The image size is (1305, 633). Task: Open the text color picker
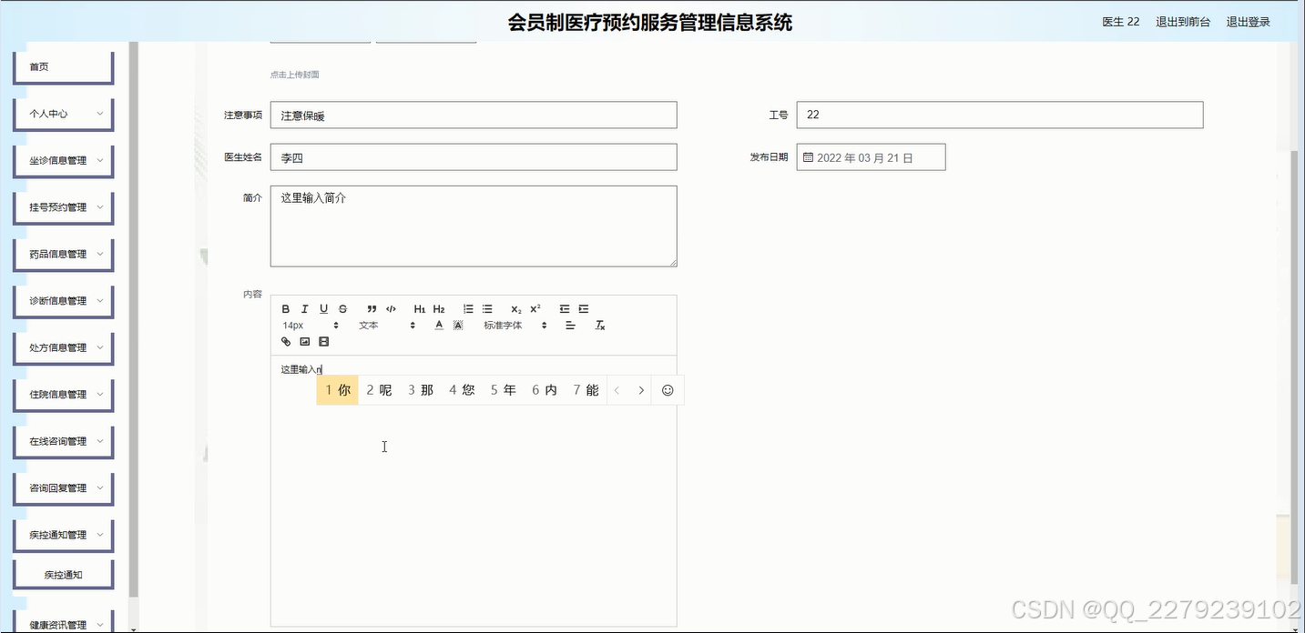tap(438, 325)
